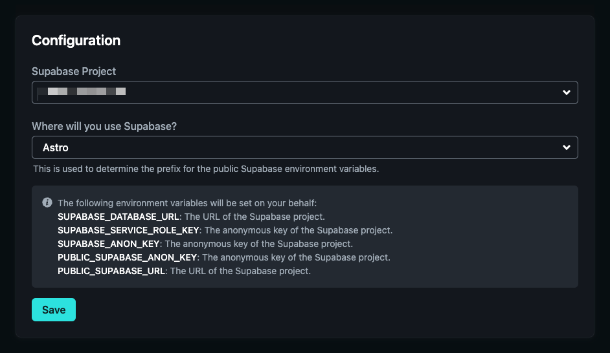Click the PUBLIC_SUPABASE_URL variable name

(x=113, y=271)
